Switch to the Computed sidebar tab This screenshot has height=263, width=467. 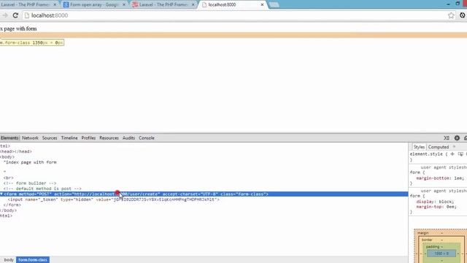coord(439,147)
